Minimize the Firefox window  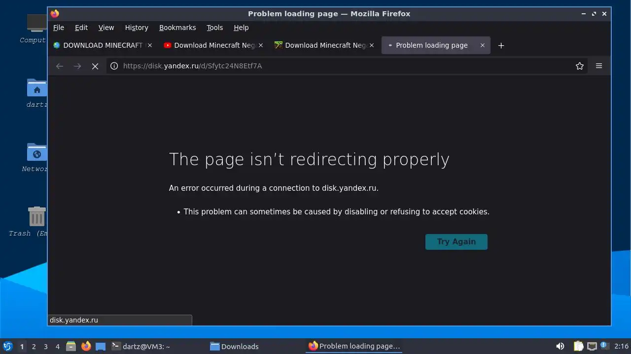pos(584,14)
